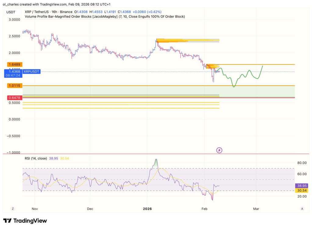This screenshot has height=229, width=312.
Task: Click the Z marker in the bottom-left corner
Action: tap(12, 209)
